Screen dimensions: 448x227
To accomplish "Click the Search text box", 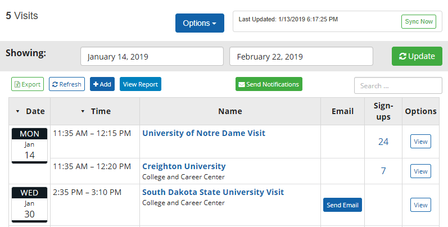I will point(398,86).
